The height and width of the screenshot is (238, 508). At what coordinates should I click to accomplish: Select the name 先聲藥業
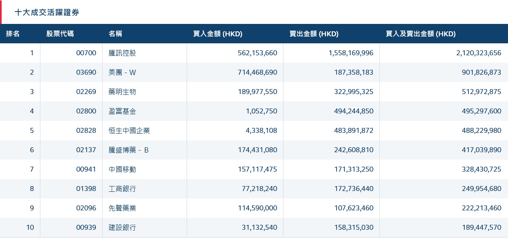coord(122,208)
